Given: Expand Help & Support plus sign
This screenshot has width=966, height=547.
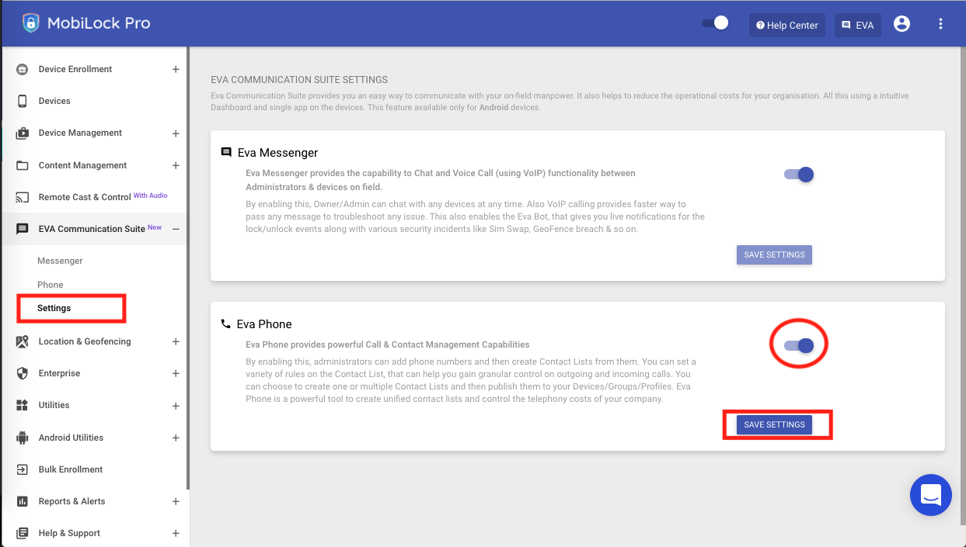Looking at the screenshot, I should 176,533.
